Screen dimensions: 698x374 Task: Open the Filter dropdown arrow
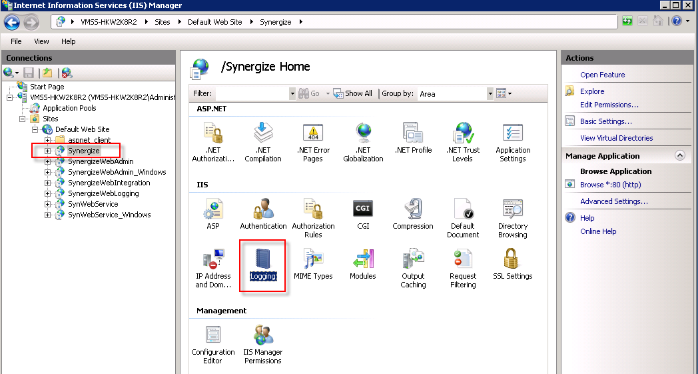pos(292,93)
